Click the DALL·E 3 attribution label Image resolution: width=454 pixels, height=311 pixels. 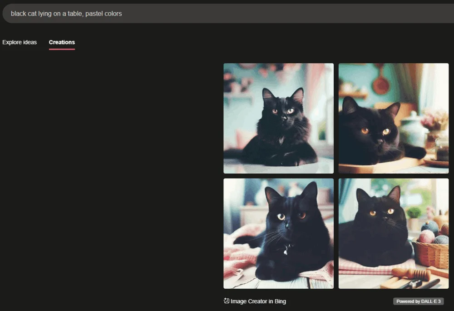(418, 301)
